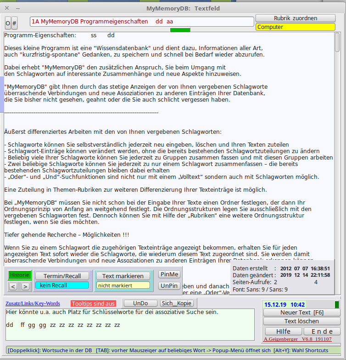Screen dimensions: 346x360
Task: Click the green bar under the title field
Action: pos(180,30)
